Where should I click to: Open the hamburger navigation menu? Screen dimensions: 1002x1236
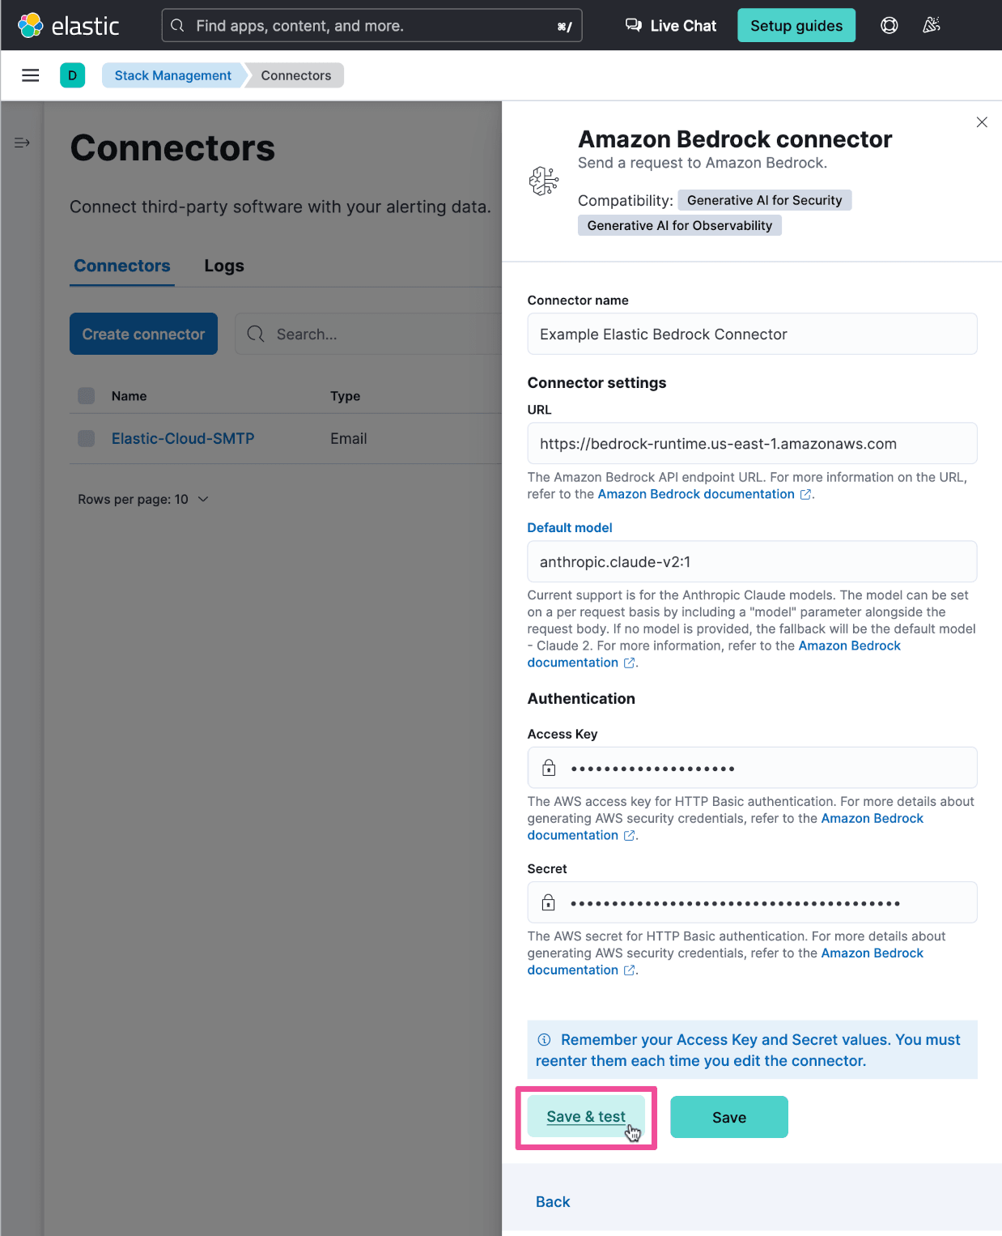(x=31, y=75)
